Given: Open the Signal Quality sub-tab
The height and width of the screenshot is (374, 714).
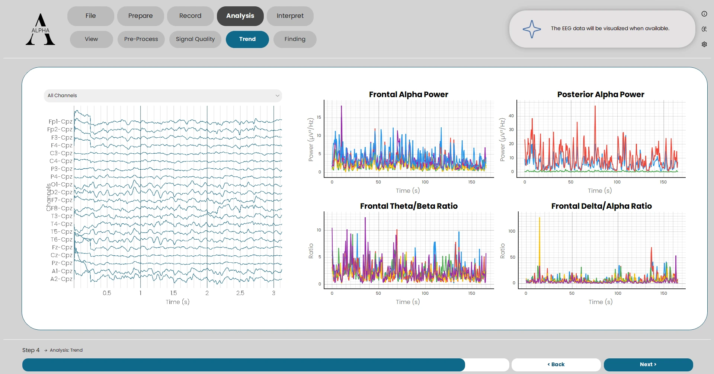Looking at the screenshot, I should pos(195,39).
